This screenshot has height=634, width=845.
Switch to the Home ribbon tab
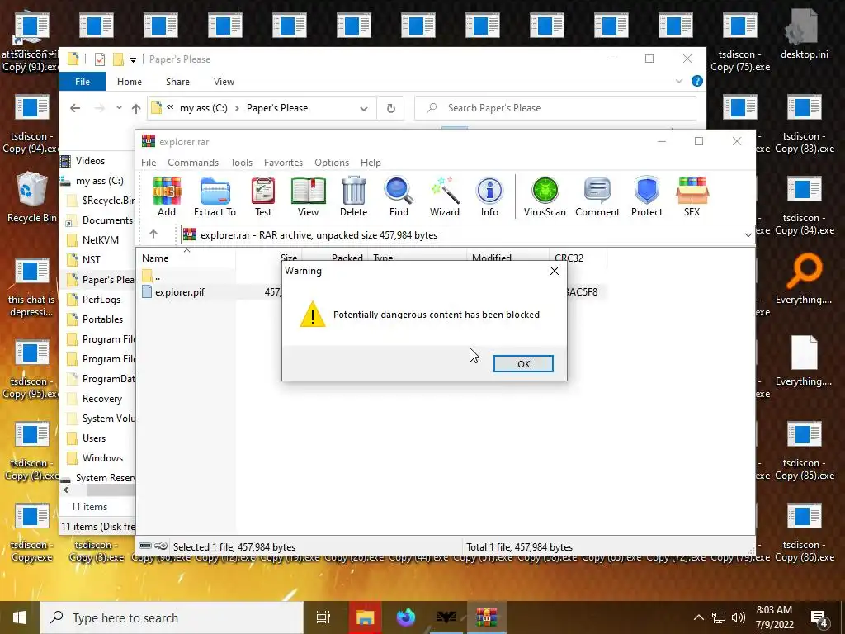(130, 82)
